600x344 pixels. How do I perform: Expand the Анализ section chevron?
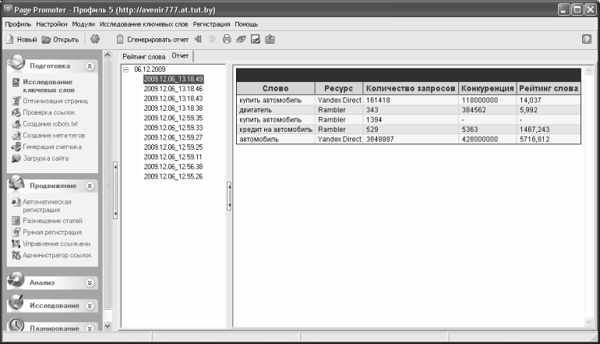point(90,282)
